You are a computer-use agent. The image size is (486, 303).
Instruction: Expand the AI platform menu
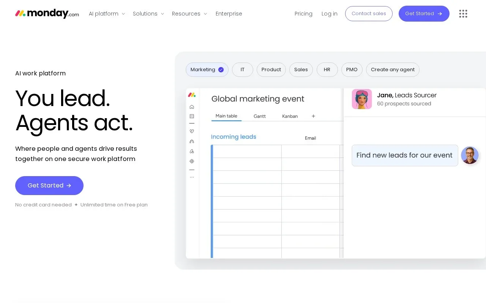(107, 14)
